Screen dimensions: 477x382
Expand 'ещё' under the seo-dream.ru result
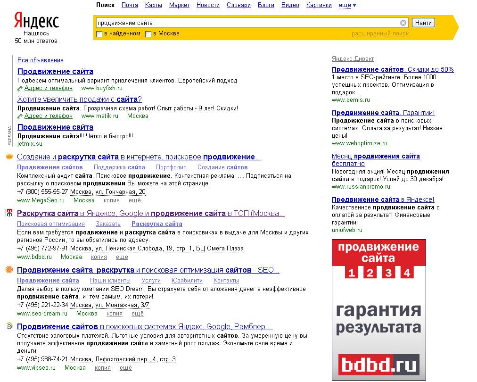point(138,314)
